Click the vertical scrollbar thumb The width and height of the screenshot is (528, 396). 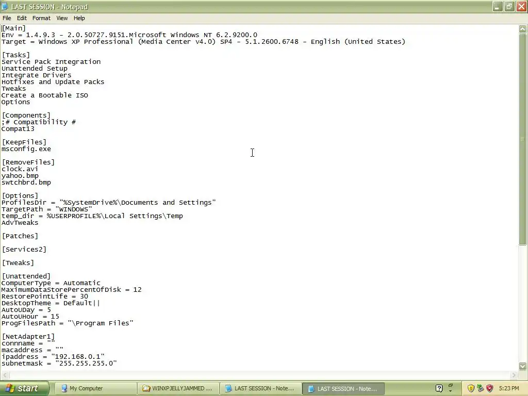coord(523,139)
